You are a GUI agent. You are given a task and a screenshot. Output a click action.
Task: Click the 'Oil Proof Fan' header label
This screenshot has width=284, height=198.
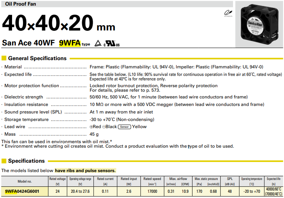tap(20, 4)
